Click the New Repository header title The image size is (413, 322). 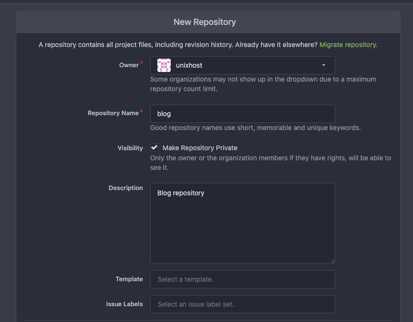[205, 22]
